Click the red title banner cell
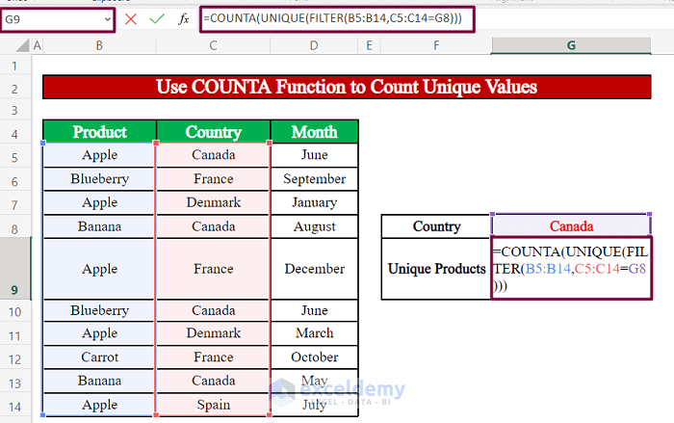 coord(346,88)
